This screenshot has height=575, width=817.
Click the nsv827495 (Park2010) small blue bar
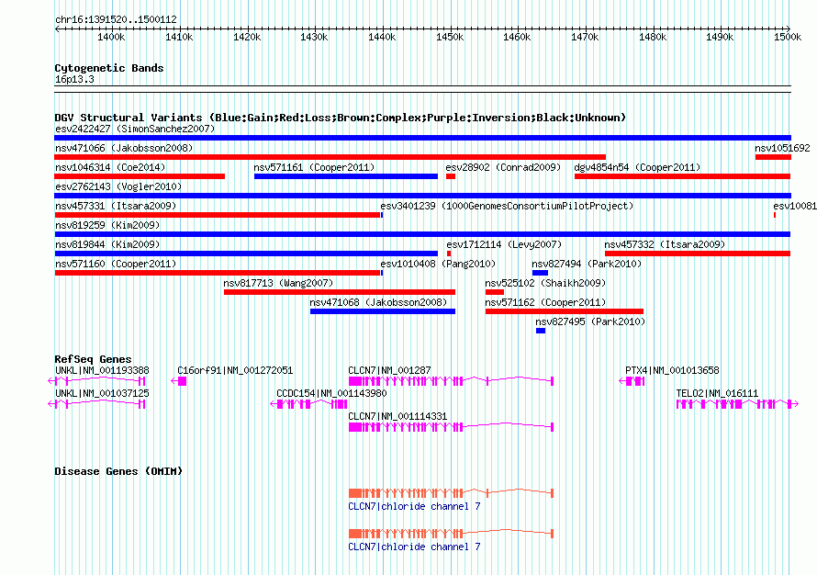pos(541,331)
